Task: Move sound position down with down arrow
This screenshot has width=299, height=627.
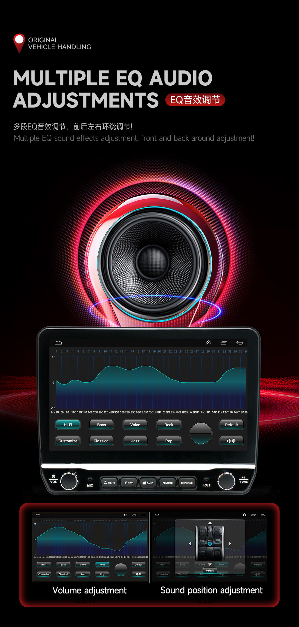Action: 210,564
